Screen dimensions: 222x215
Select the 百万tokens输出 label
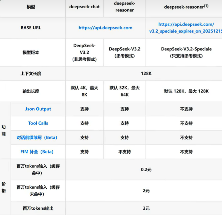tap(38, 208)
